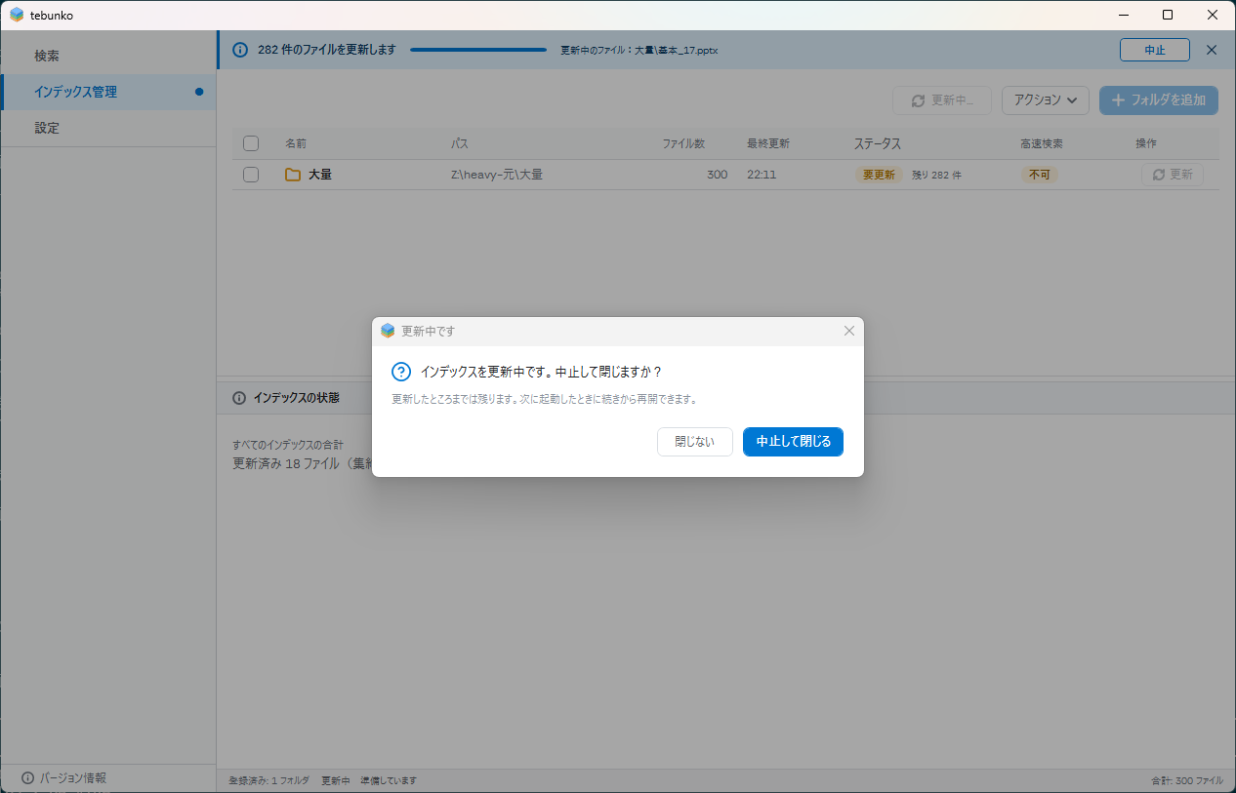Click the cube icon in the dialog title
Image resolution: width=1236 pixels, height=793 pixels.
388,331
